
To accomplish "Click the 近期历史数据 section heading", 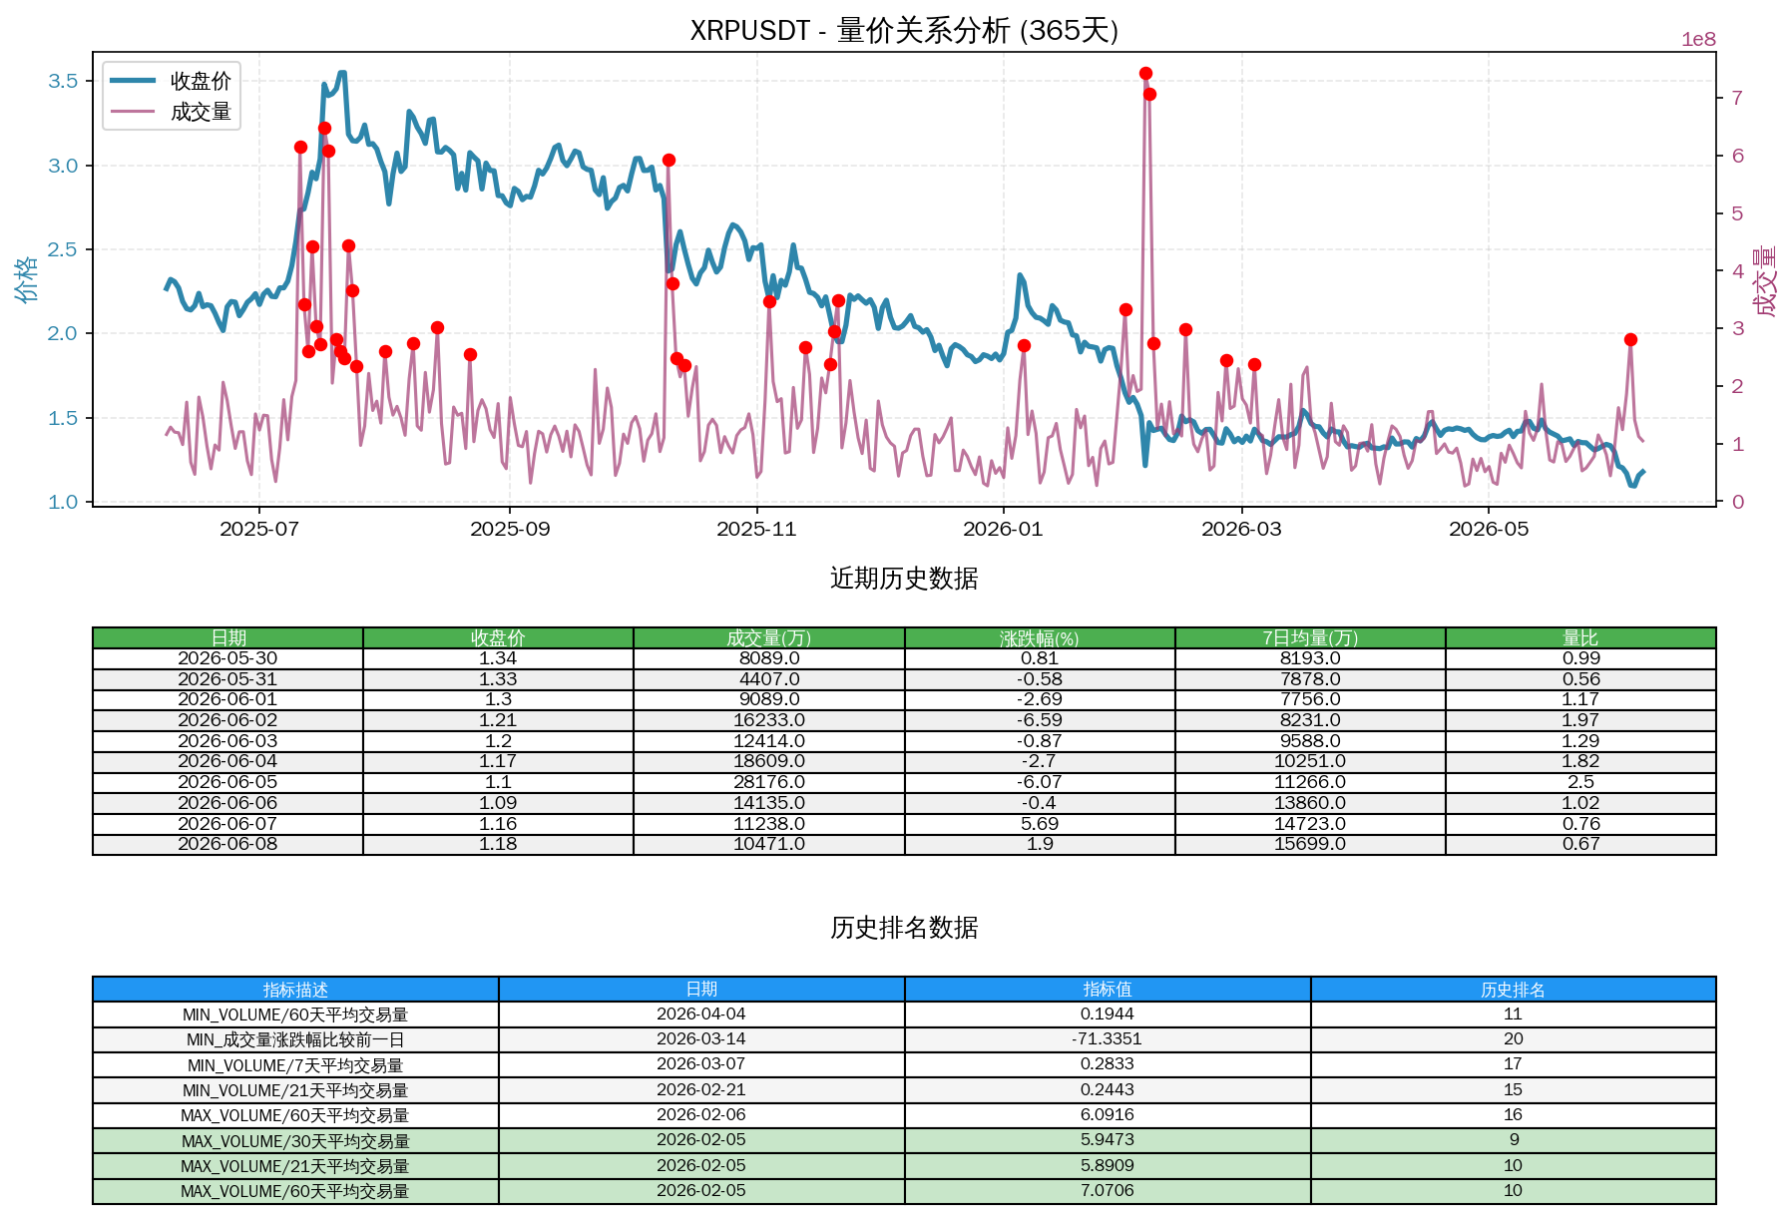I will click(x=904, y=579).
